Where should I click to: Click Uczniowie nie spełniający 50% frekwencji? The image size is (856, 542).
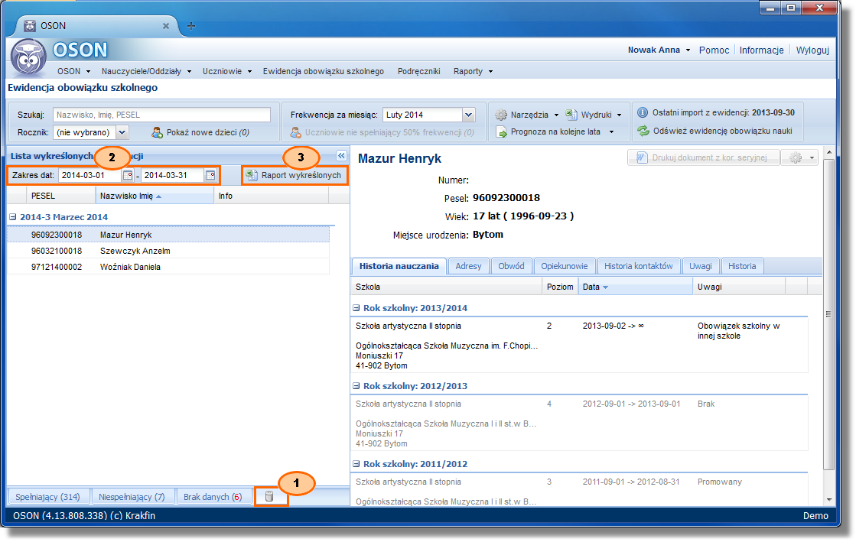(382, 132)
